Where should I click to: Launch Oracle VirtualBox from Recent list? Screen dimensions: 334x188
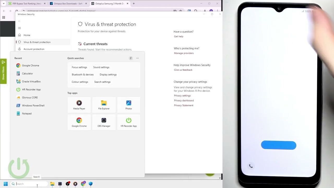pos(28,81)
